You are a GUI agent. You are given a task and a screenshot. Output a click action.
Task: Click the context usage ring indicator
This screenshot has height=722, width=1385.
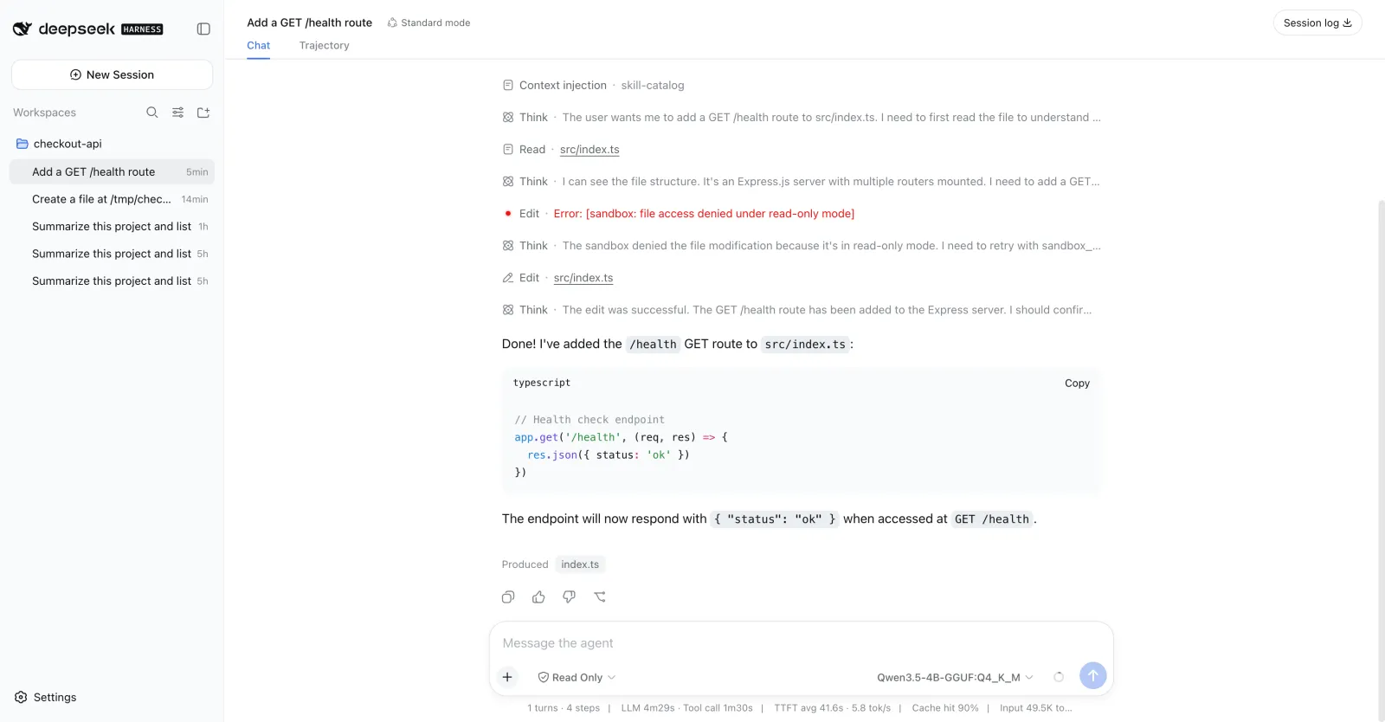click(x=1059, y=677)
